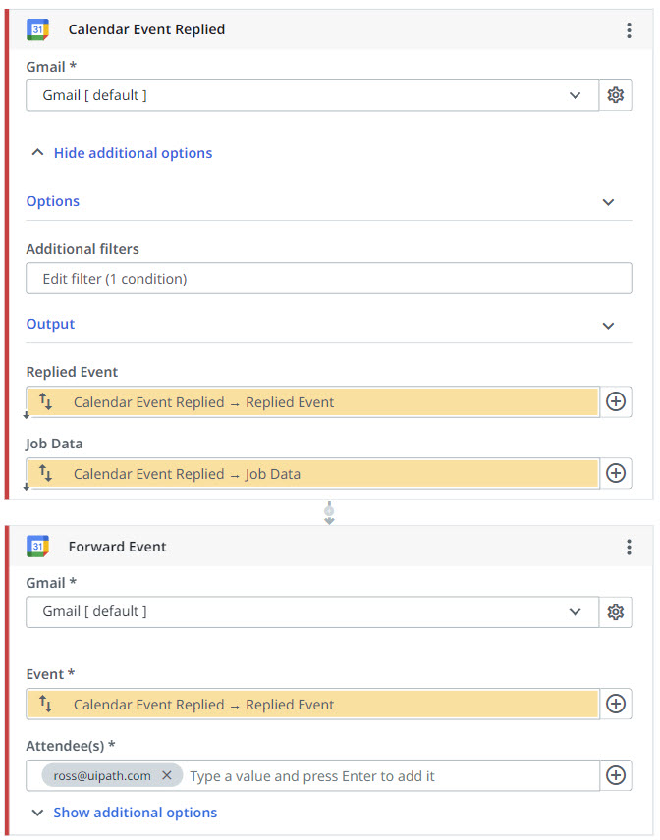Click the plus button next to the Job Data output
This screenshot has height=840, width=660.
pyautogui.click(x=616, y=473)
